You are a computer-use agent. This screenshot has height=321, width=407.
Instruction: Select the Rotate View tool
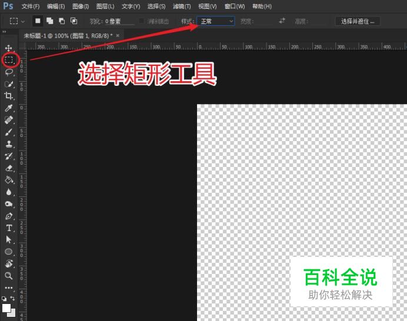point(9,264)
